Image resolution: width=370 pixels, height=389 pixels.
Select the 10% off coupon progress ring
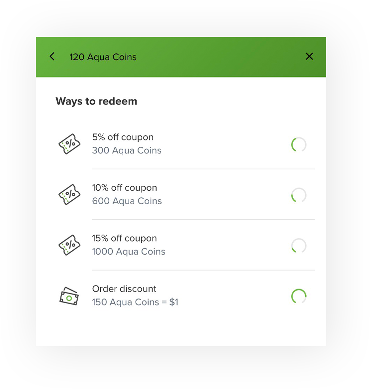[x=299, y=195]
